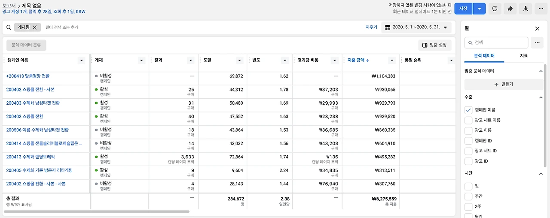Collapse the 수준 section
Screen dimensions: 550x218
pyautogui.click(x=541, y=97)
